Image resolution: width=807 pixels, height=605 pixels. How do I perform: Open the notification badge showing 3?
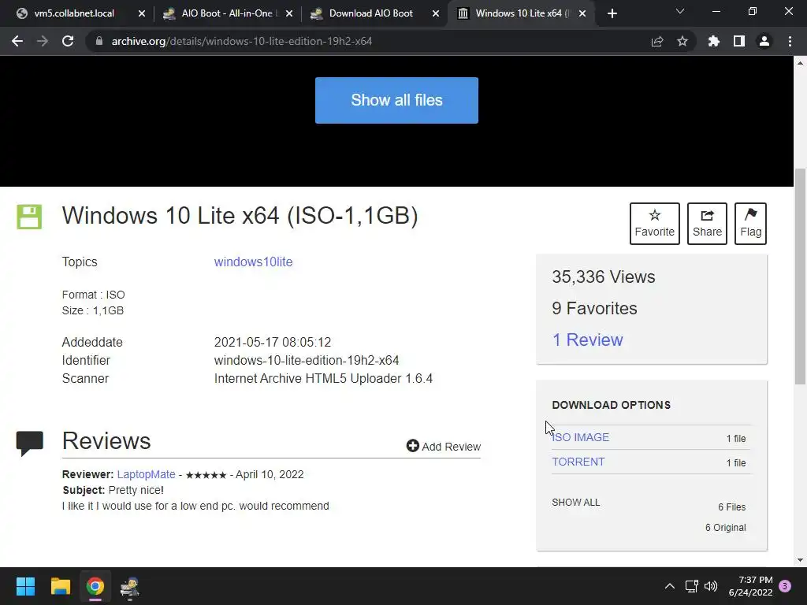[x=785, y=586]
